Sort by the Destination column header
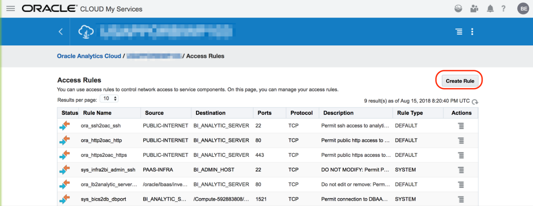 click(x=210, y=113)
